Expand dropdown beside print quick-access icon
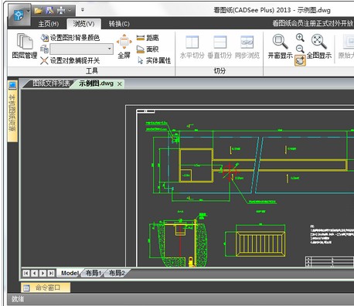This screenshot has width=354, height=306. point(70,11)
